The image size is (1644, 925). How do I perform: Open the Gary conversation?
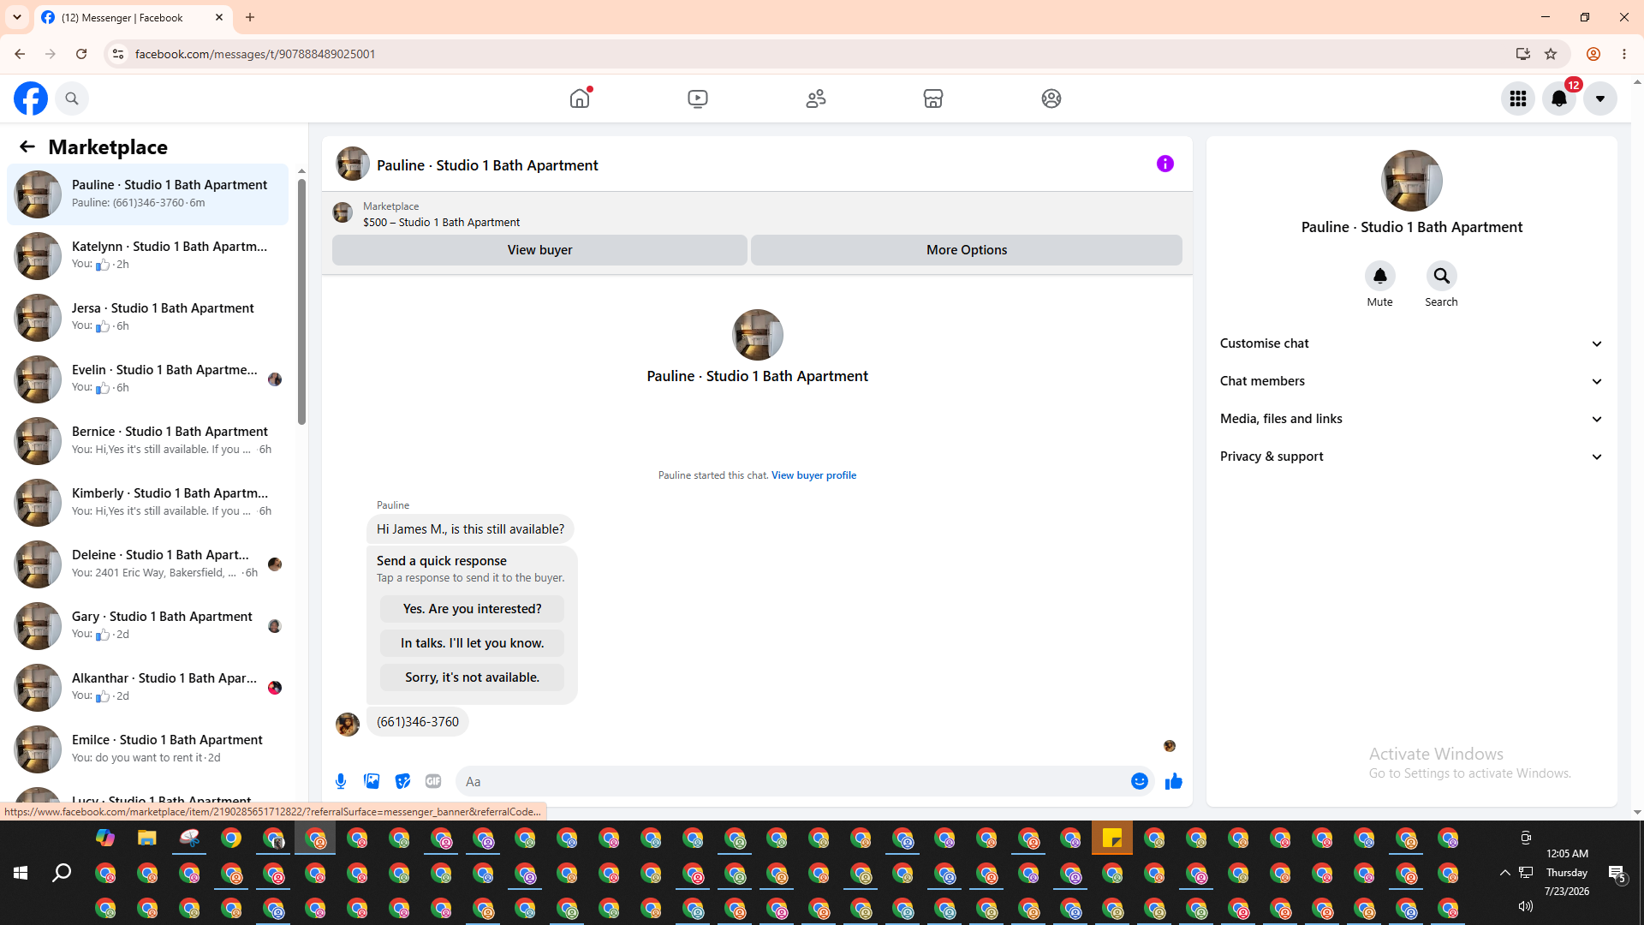pyautogui.click(x=147, y=626)
